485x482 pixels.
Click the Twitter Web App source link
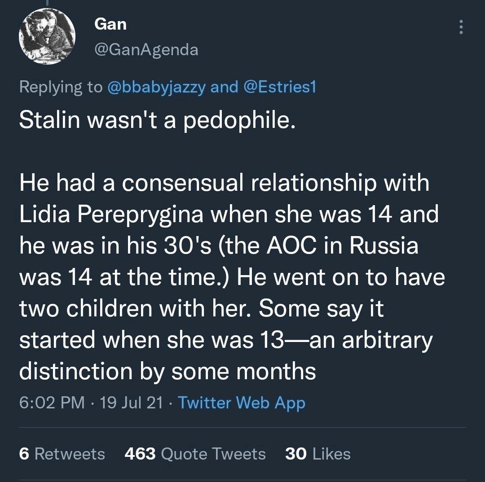pyautogui.click(x=242, y=403)
